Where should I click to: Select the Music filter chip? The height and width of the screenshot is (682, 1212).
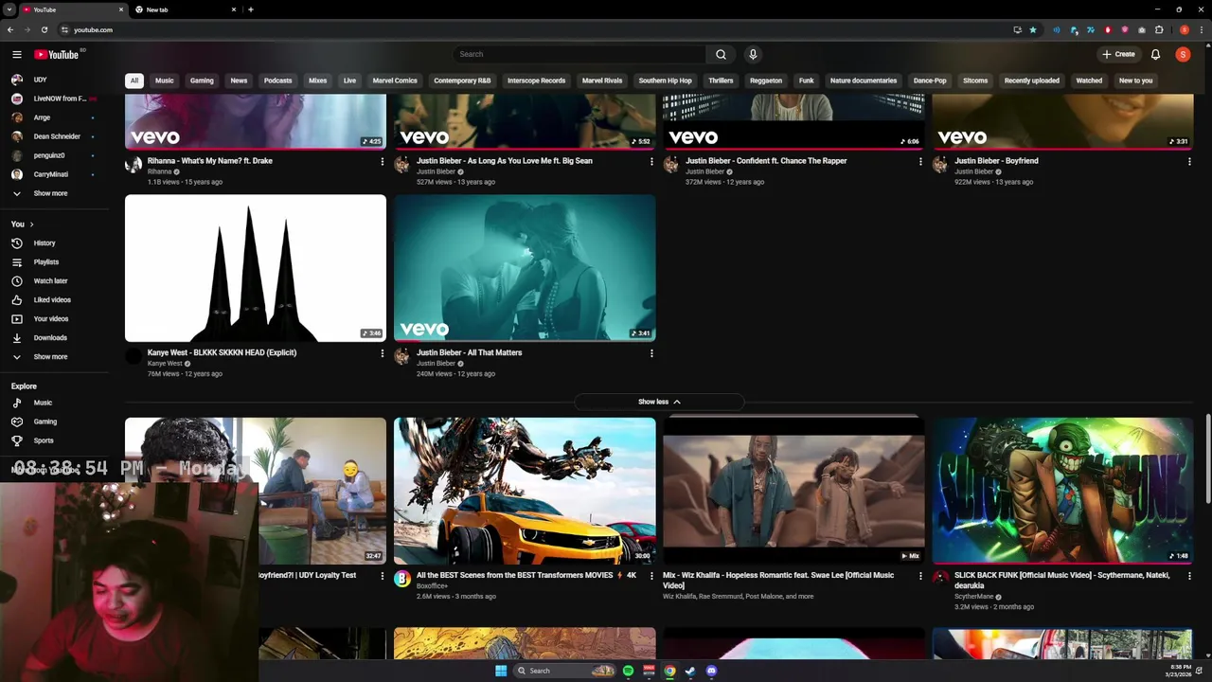click(x=165, y=81)
